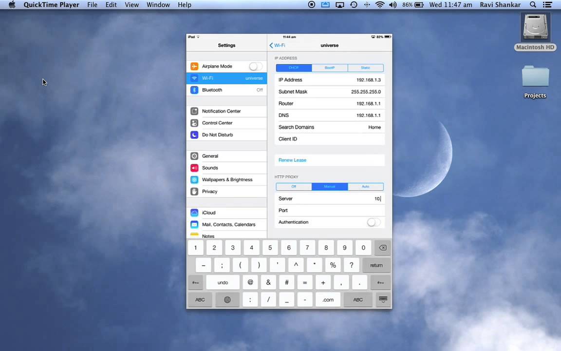Tap the IP Address value 192.168.1.3

click(x=369, y=80)
